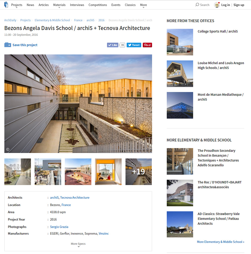Follow the Tecnova Architecture link
Viewport: 251px width, 254px height.
point(75,198)
